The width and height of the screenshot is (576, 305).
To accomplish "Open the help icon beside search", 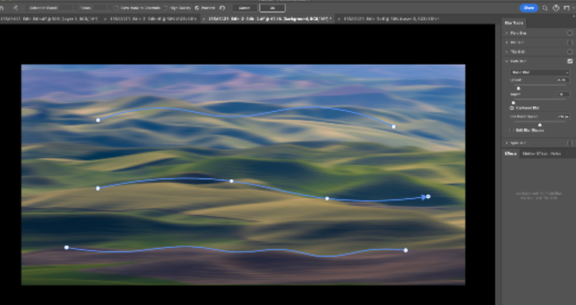I will click(x=555, y=7).
